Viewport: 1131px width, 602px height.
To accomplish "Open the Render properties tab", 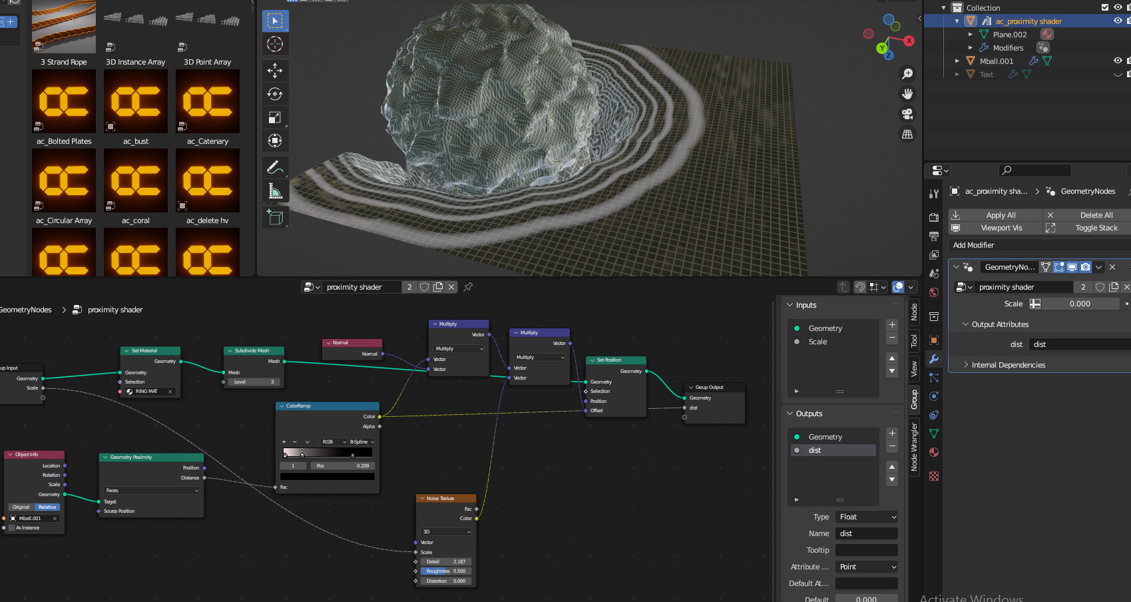I will coord(934,218).
